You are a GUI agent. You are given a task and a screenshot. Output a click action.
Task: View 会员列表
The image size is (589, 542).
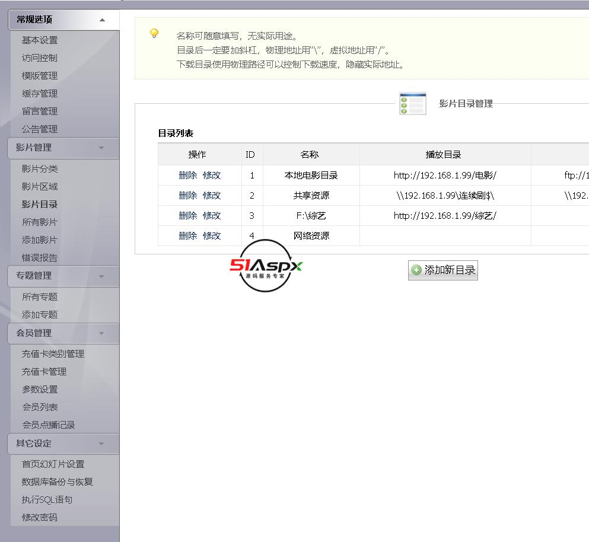[39, 407]
